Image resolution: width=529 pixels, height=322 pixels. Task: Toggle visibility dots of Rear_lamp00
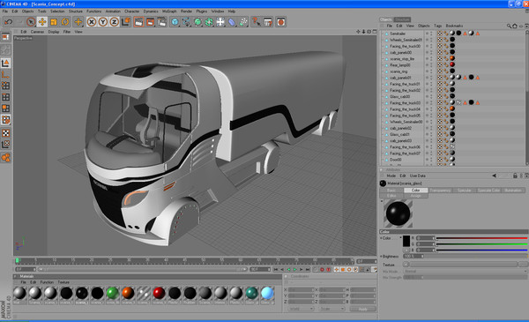coord(431,65)
